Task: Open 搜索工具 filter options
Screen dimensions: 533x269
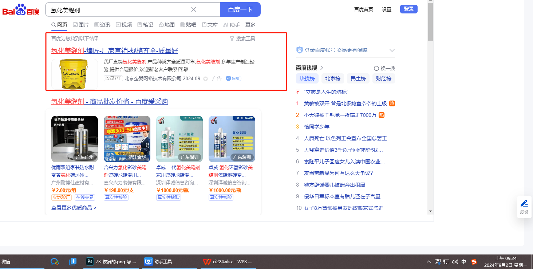Action: point(242,38)
